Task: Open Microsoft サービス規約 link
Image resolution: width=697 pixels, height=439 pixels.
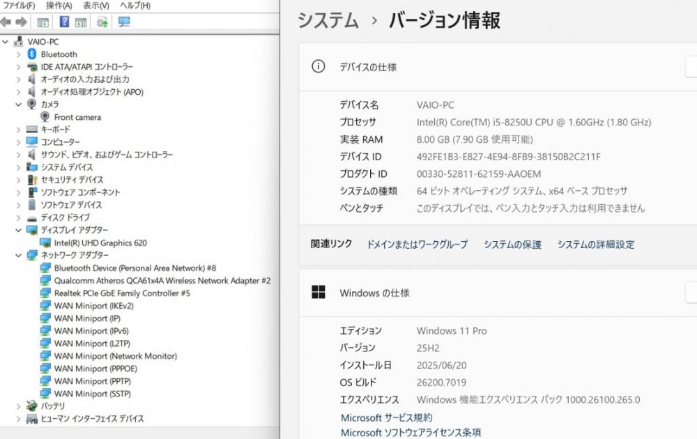Action: (x=386, y=417)
